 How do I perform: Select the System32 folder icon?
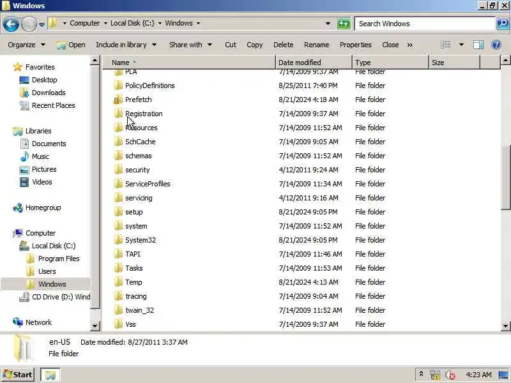pyautogui.click(x=118, y=240)
